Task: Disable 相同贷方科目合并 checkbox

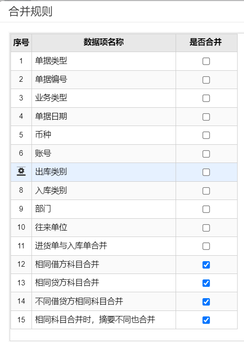Action: (x=206, y=283)
